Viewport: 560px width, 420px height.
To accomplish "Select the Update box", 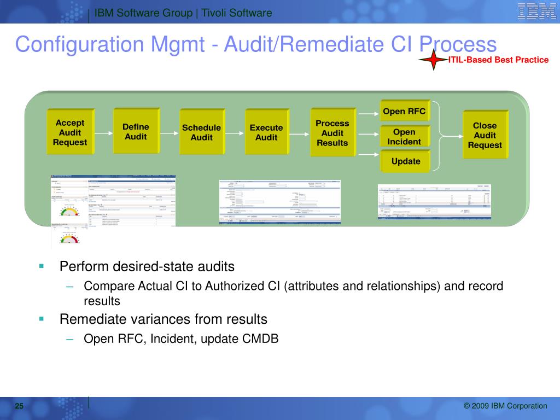I will [405, 161].
